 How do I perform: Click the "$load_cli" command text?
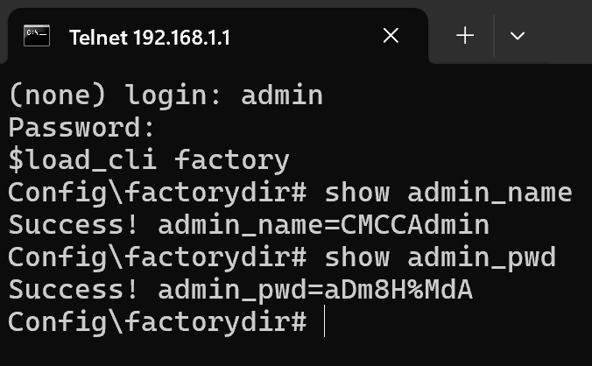[82, 160]
